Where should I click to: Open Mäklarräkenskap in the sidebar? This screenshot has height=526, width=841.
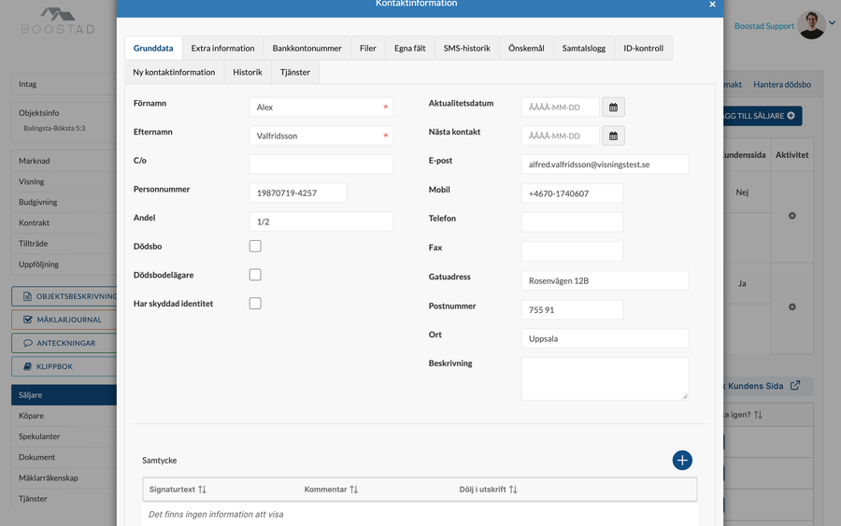pyautogui.click(x=64, y=477)
